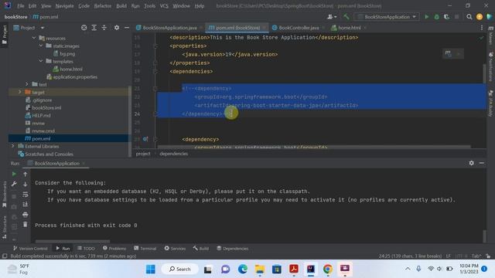Open Project panel settings gear
The width and height of the screenshot is (495, 278).
tap(117, 28)
